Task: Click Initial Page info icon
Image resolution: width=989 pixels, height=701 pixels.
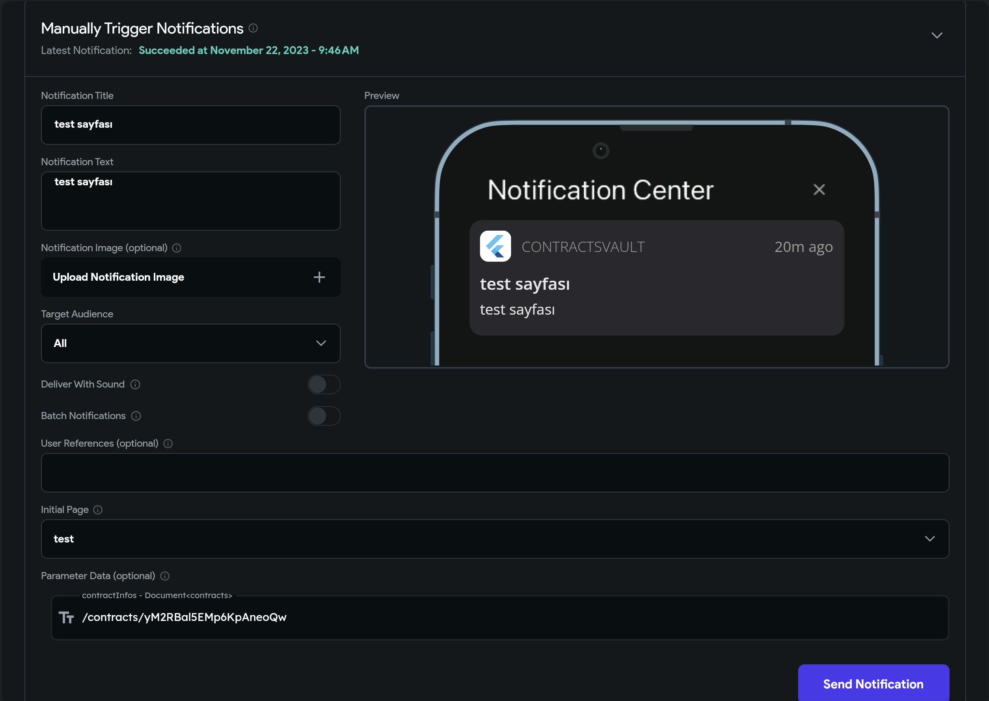Action: (x=98, y=510)
